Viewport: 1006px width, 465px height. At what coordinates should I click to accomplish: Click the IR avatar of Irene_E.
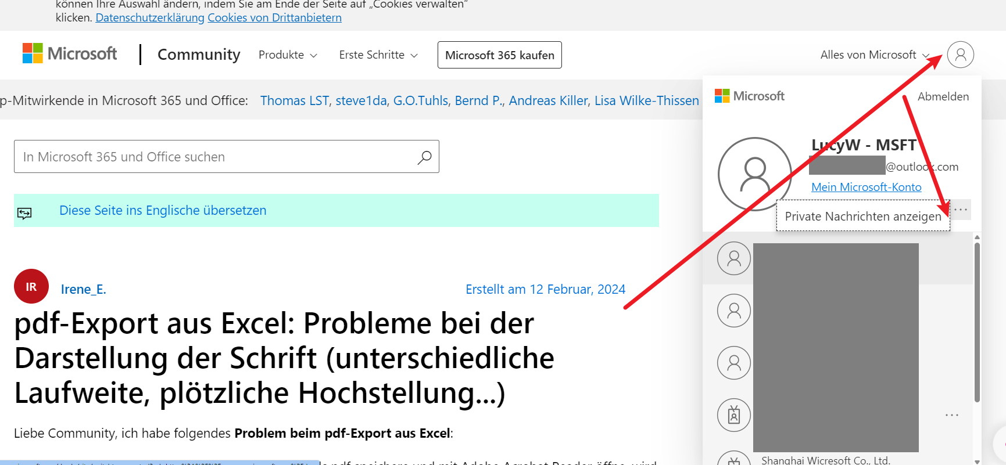coord(31,286)
